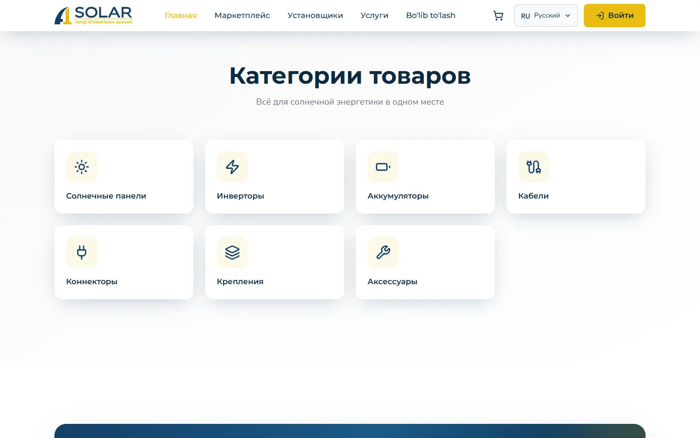Screen dimensions: 700x438
Task: Open the Bo'lib to'lash menu item
Action: pyautogui.click(x=431, y=16)
